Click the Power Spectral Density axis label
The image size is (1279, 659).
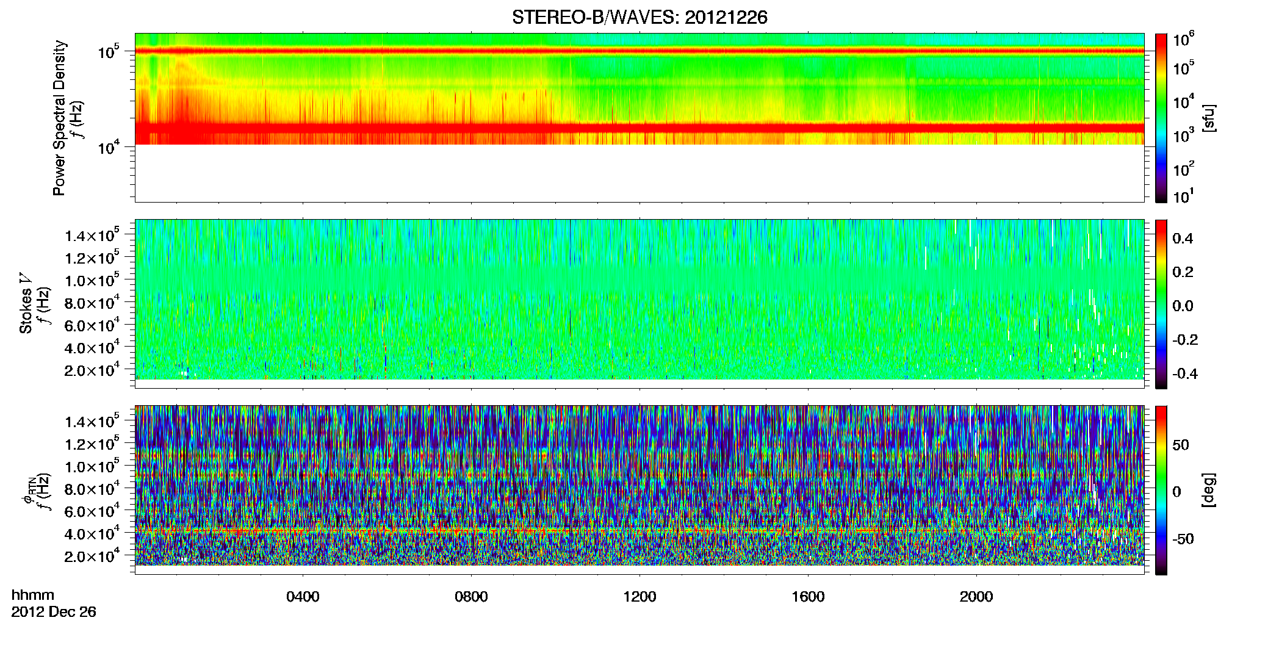point(59,118)
